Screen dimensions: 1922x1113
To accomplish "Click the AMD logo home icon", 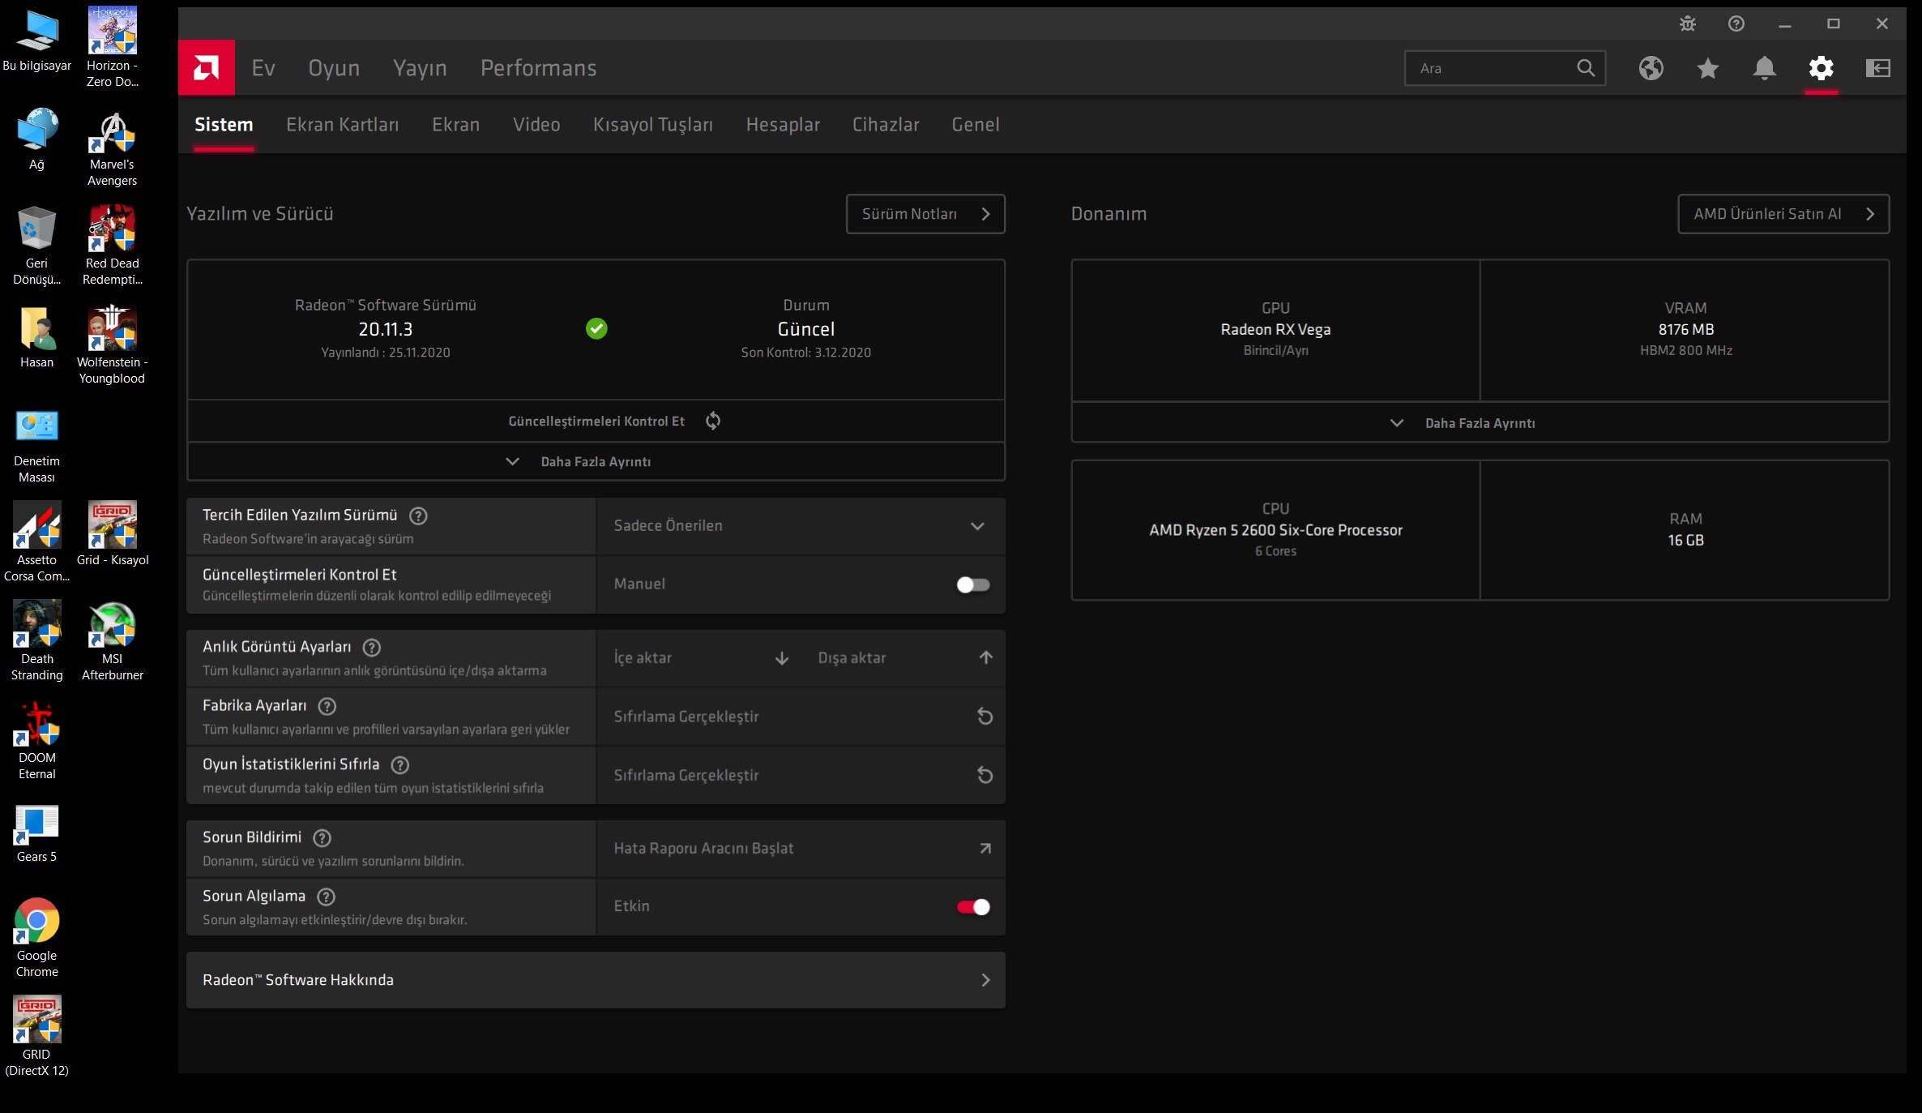I will pyautogui.click(x=206, y=68).
